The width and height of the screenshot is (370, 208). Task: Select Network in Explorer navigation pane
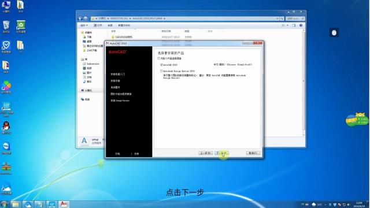[x=86, y=99]
